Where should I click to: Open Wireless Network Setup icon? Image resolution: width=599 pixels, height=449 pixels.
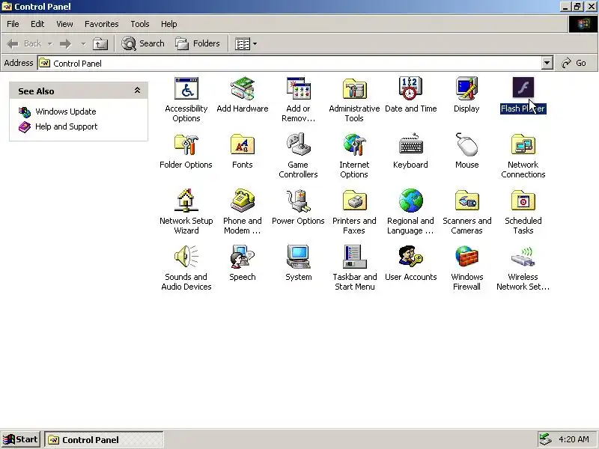point(523,257)
